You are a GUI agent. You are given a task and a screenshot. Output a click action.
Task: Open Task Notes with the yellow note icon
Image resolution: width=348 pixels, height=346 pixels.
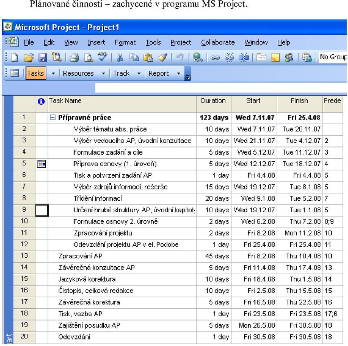[x=275, y=58]
